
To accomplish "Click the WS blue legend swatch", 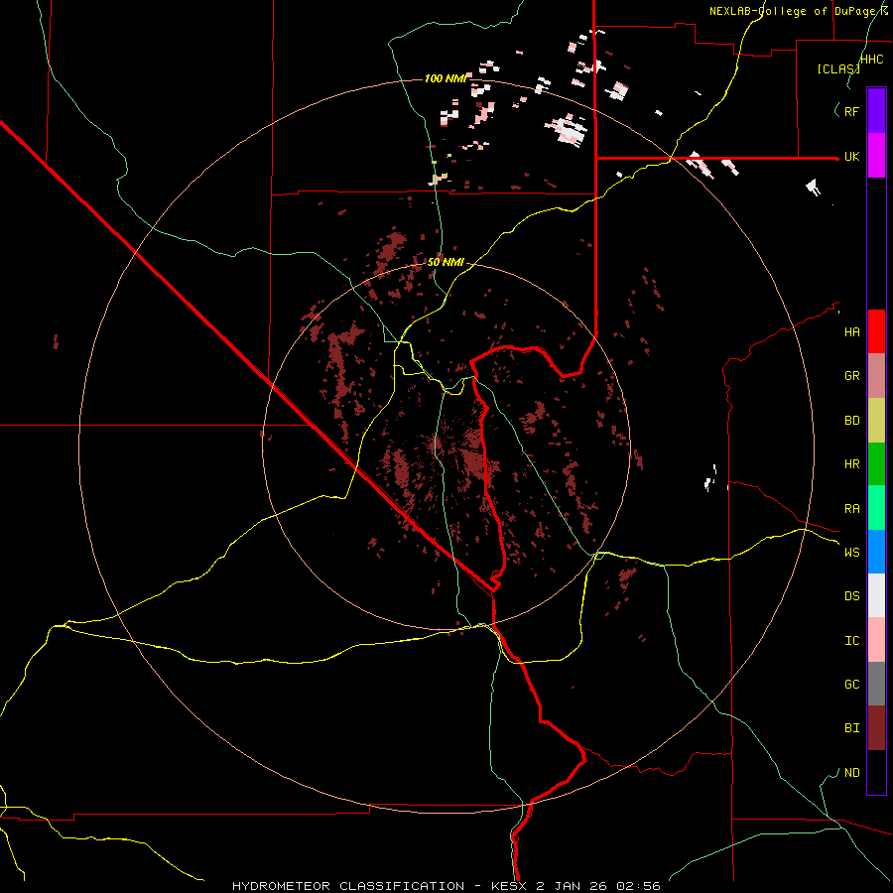I will tap(876, 552).
